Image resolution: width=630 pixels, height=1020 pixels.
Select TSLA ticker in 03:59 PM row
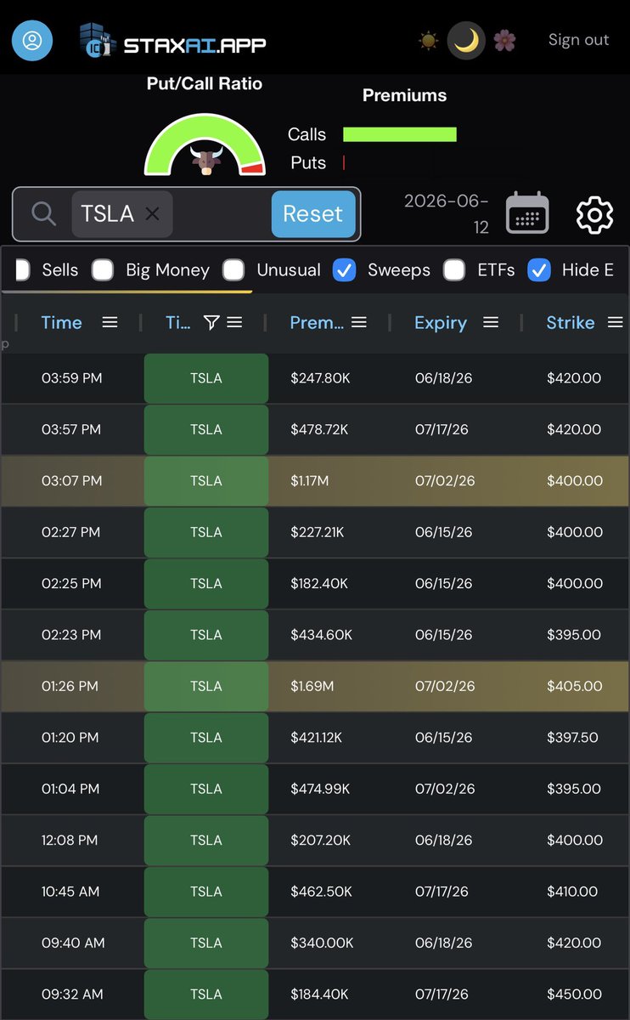pyautogui.click(x=206, y=378)
